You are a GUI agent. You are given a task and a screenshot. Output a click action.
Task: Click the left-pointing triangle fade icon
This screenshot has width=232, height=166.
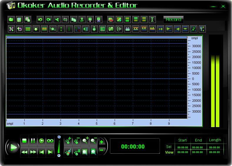(177, 29)
